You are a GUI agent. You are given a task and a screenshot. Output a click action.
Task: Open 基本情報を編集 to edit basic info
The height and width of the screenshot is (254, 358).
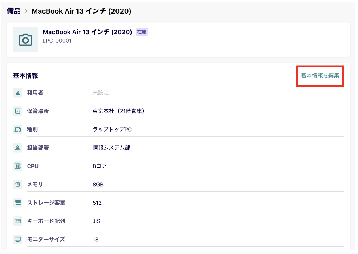click(320, 76)
